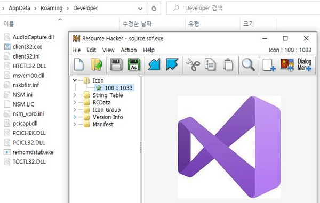
Task: Paste using the clipboard icon
Action: coord(228,64)
